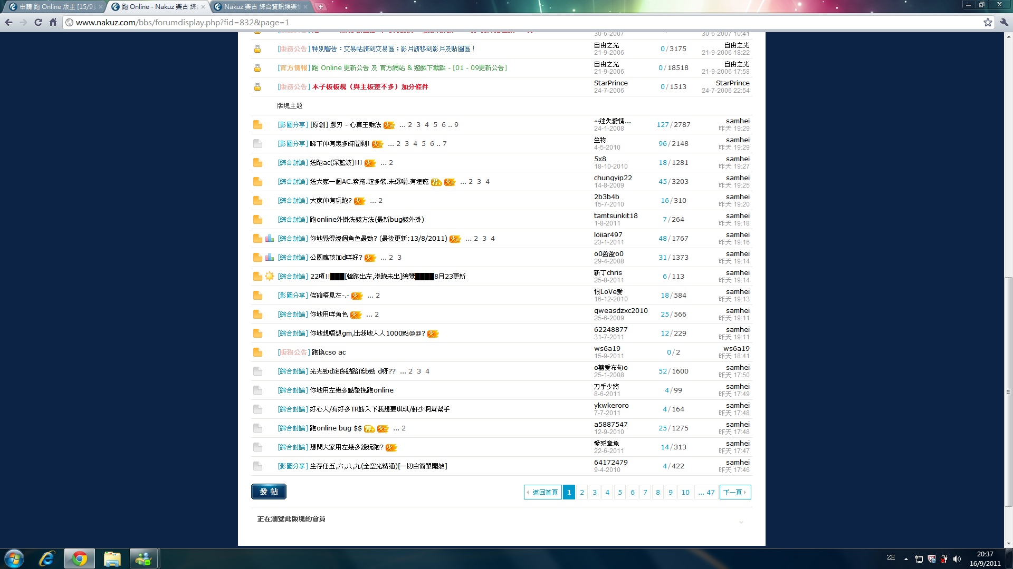Bookmark the page with the star icon

(988, 22)
